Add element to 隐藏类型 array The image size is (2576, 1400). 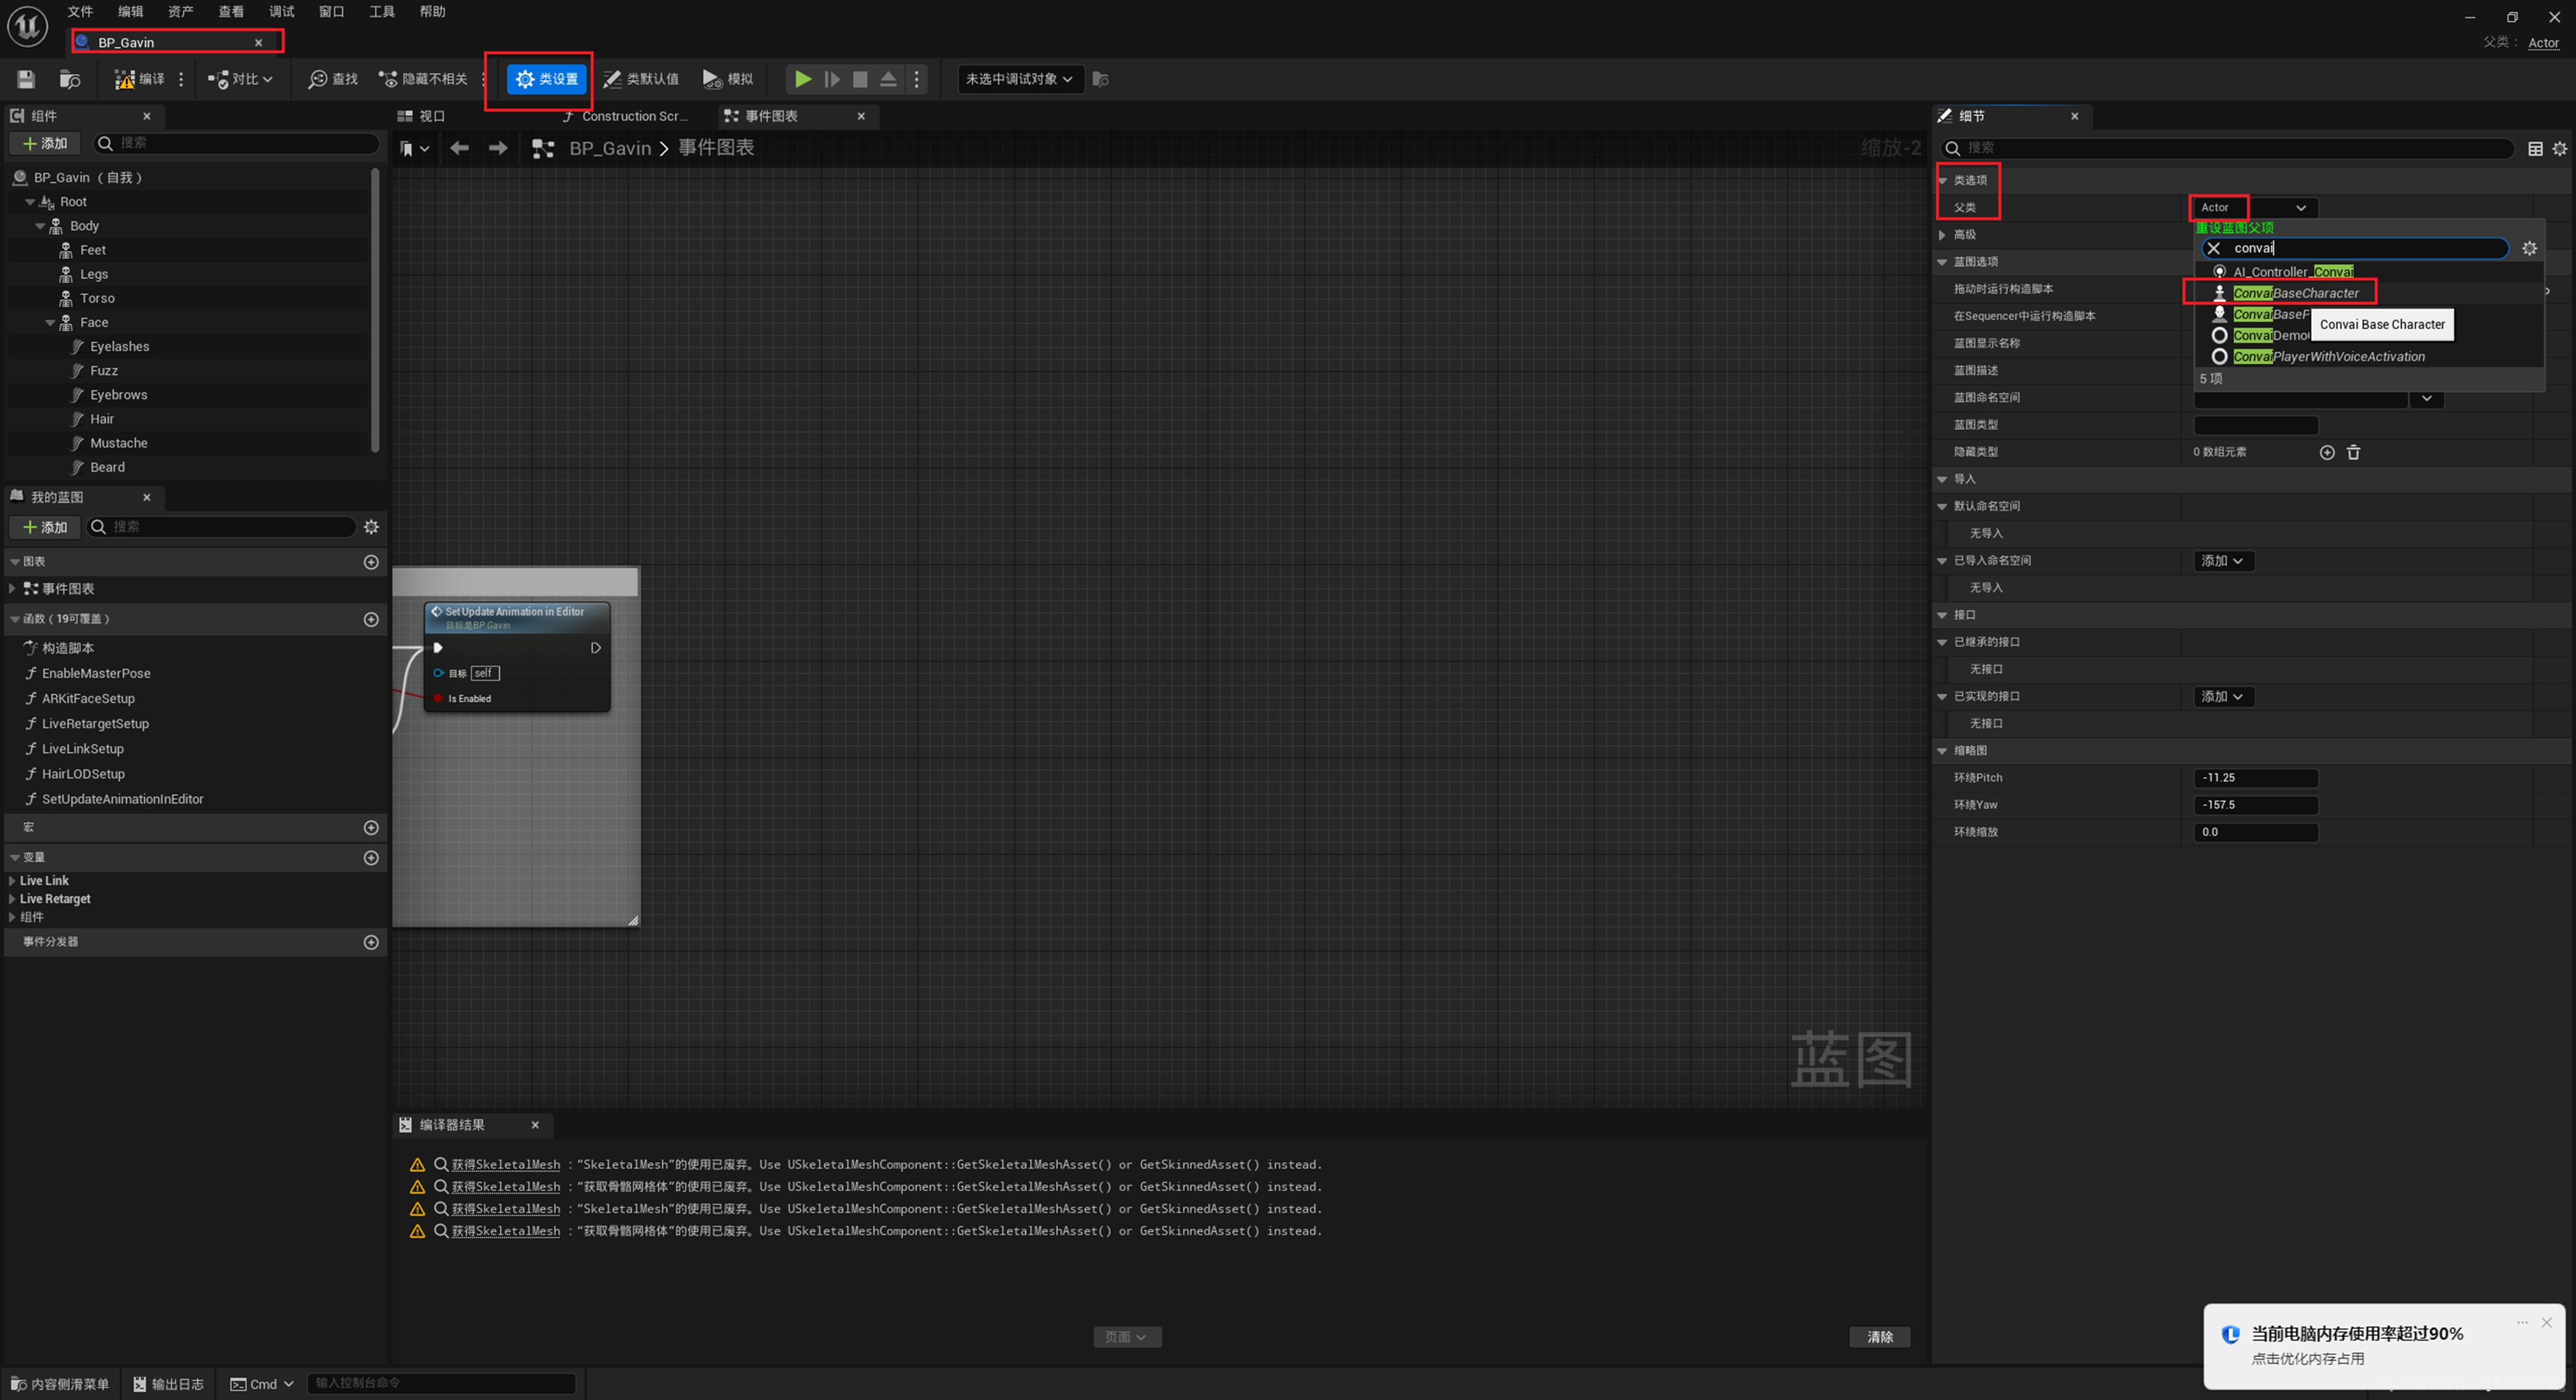click(x=2326, y=453)
